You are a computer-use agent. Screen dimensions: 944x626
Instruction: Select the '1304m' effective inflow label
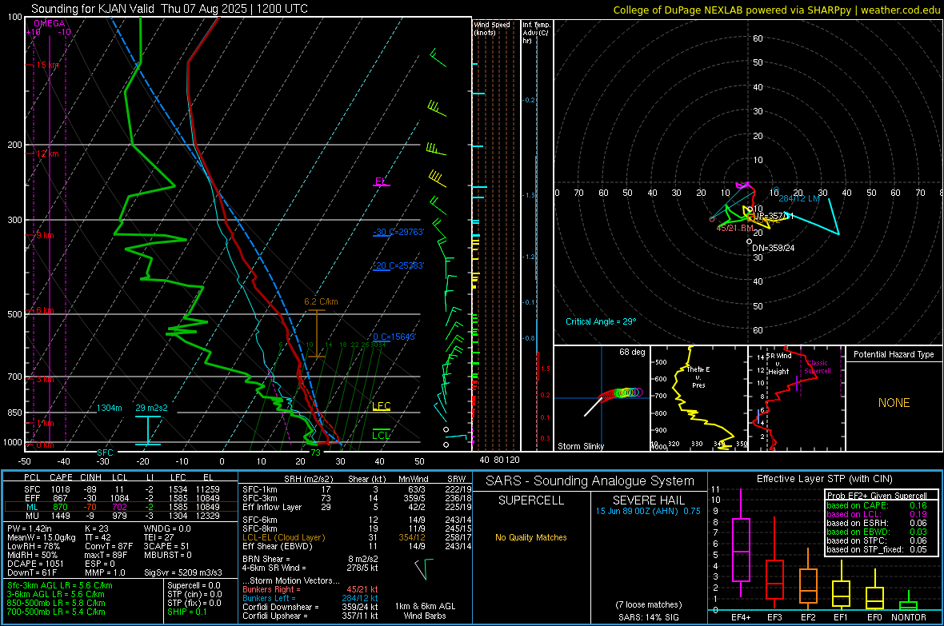pos(109,408)
